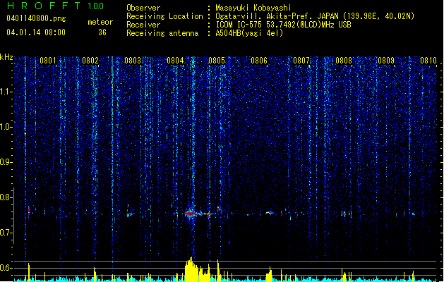Click the 0803 time marker
Screen dimensions: 444x282
[x=133, y=61]
